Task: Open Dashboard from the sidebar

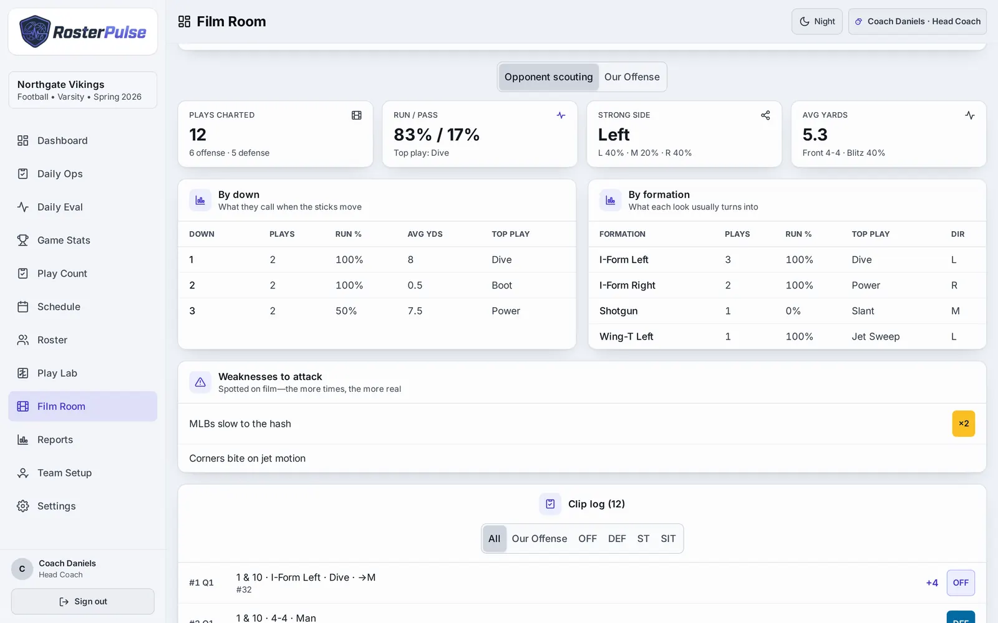Action: pyautogui.click(x=82, y=141)
